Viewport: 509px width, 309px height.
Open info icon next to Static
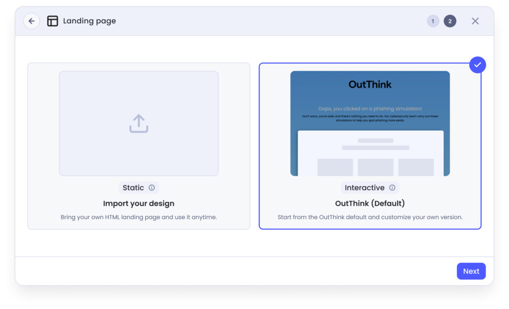(152, 187)
